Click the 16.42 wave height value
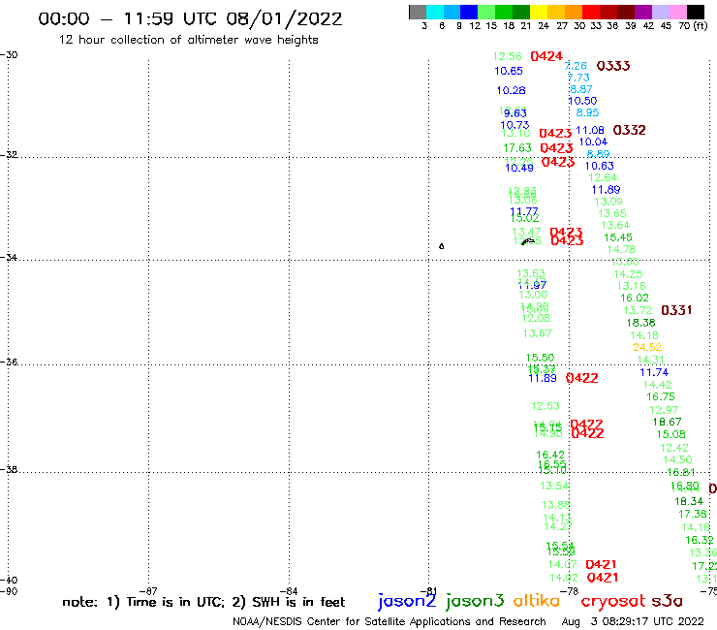 pos(550,455)
